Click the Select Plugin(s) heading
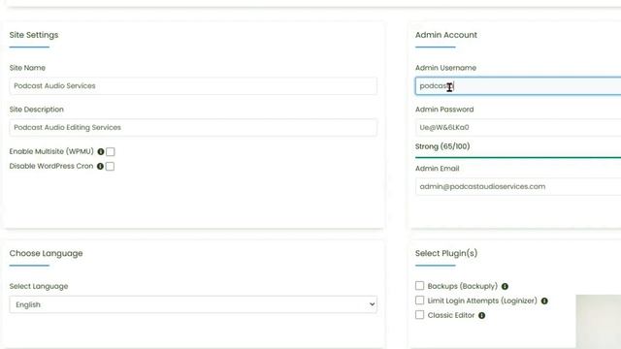Screen dimensions: 621x349 coord(446,253)
